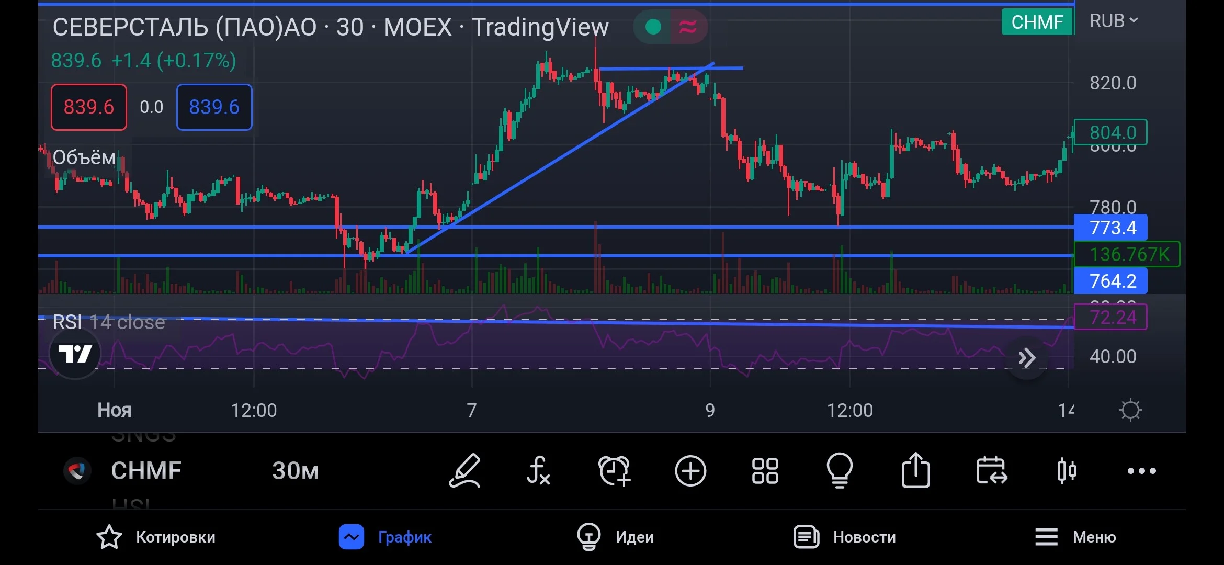The width and height of the screenshot is (1224, 565).
Task: Open the go-to-date calendar icon
Action: coord(991,470)
